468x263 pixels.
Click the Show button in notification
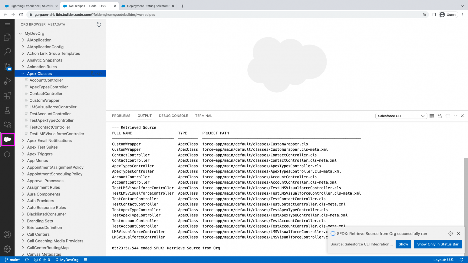pos(403,244)
